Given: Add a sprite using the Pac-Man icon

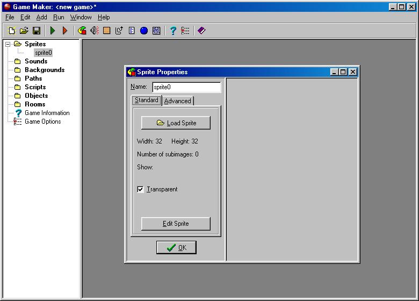Looking at the screenshot, I should tap(82, 31).
